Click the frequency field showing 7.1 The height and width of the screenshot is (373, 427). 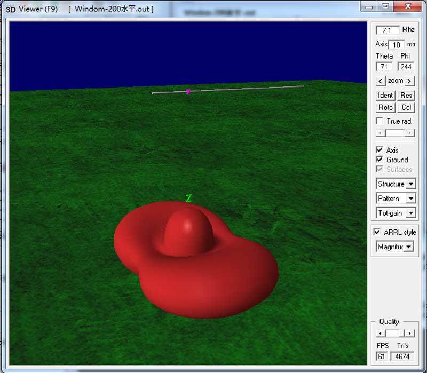click(x=388, y=30)
